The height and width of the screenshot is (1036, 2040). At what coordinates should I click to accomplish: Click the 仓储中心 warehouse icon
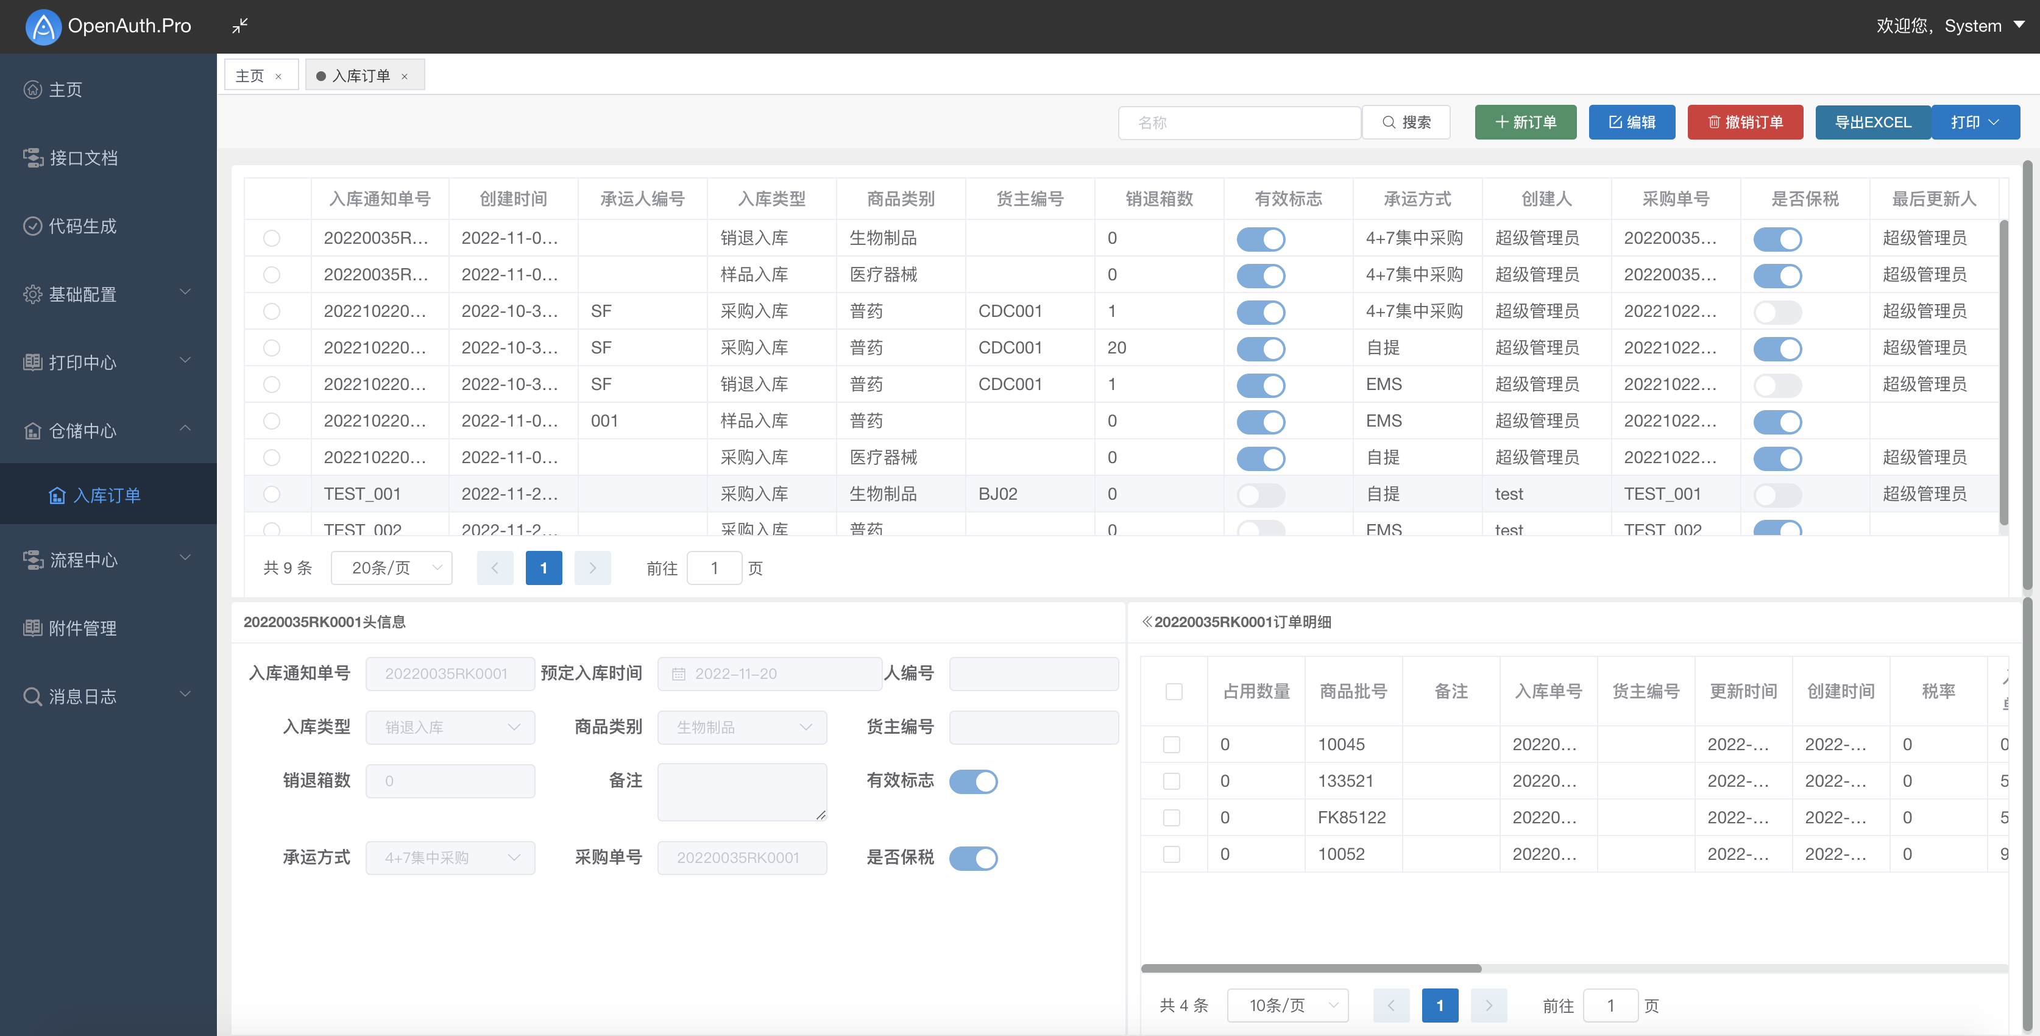32,430
